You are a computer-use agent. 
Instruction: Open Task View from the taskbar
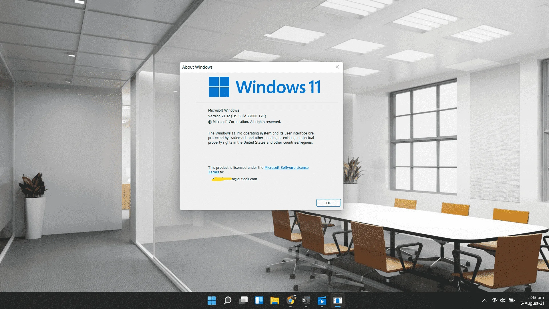point(243,300)
